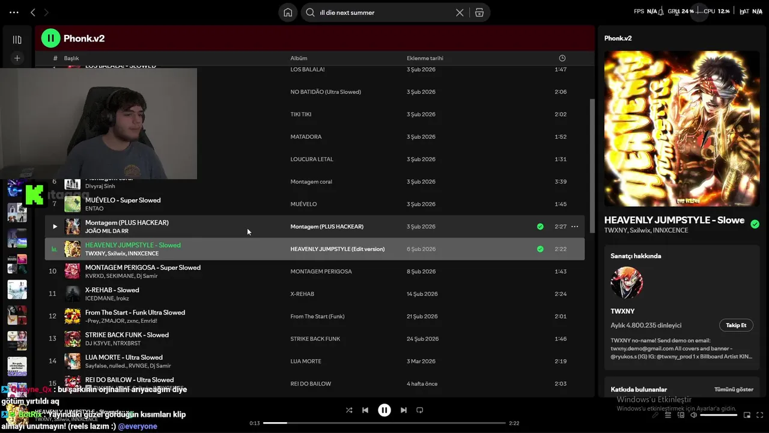
Task: Click the X-REHAB track cover thumbnail
Action: 72,294
